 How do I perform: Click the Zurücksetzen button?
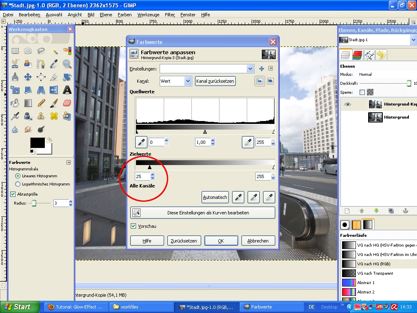[184, 240]
